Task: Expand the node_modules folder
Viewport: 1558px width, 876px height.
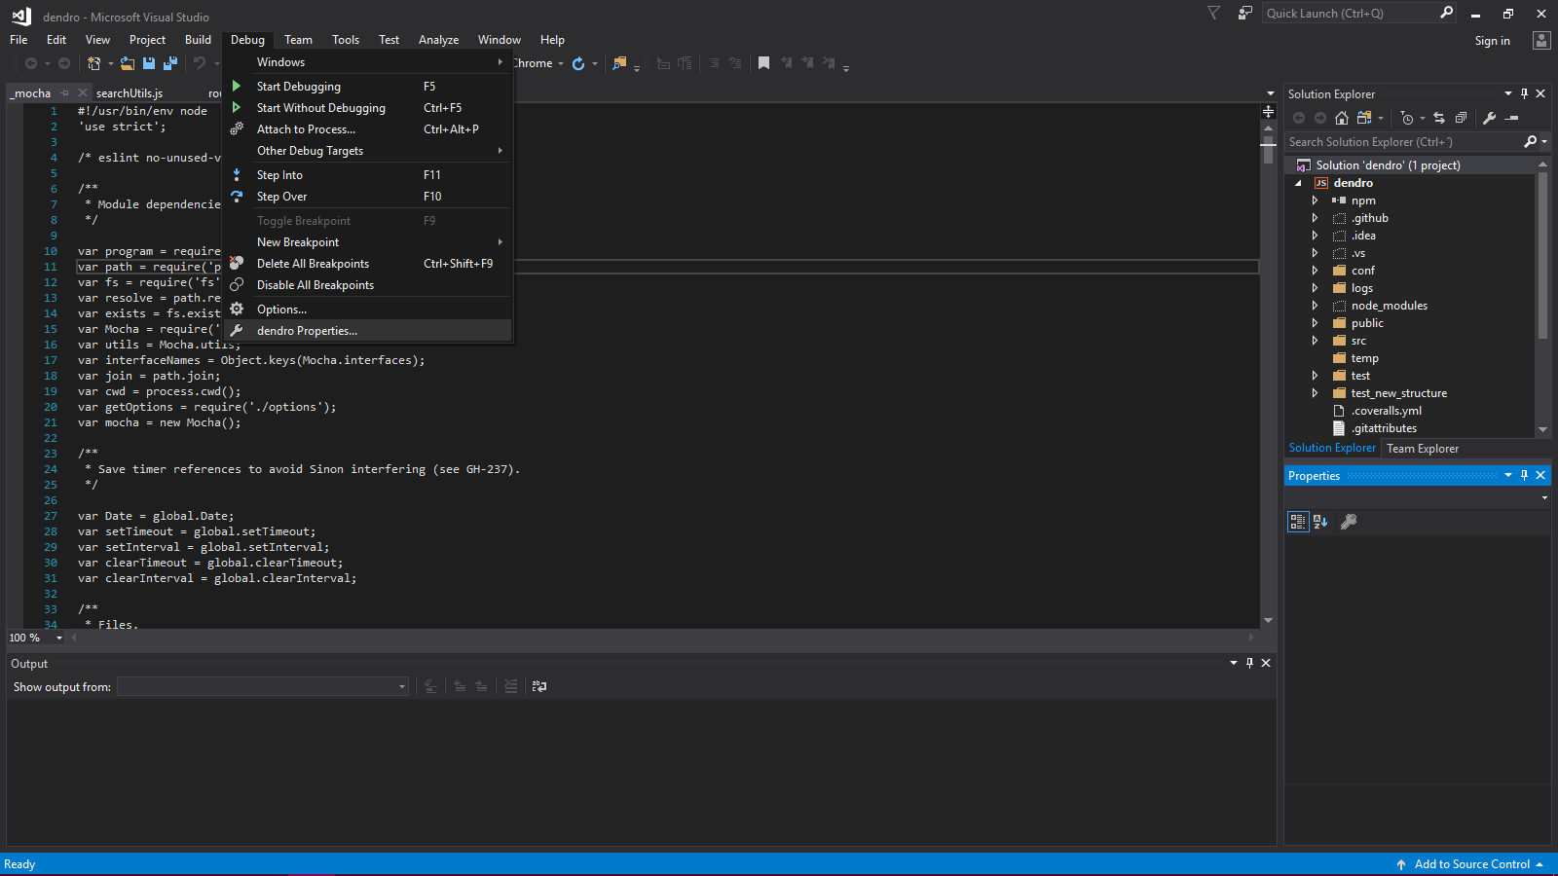Action: click(x=1315, y=306)
